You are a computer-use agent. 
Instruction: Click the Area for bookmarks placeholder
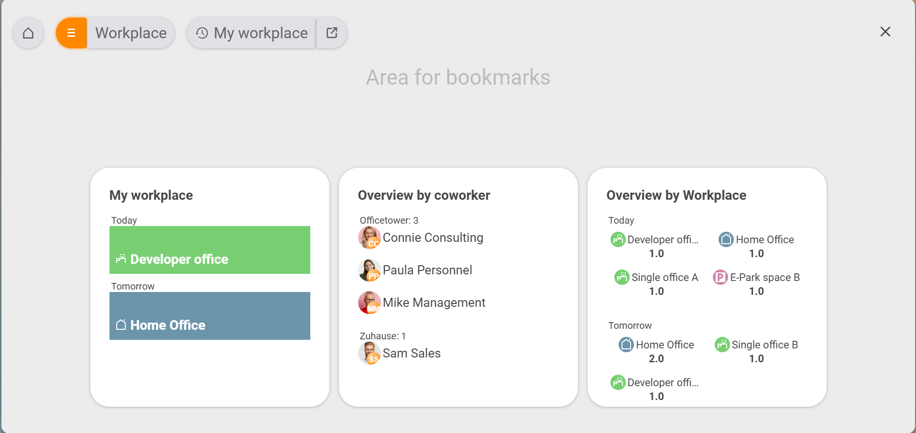pos(458,77)
